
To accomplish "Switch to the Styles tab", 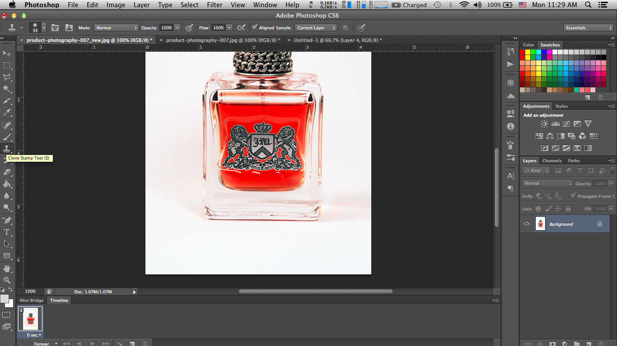I will 561,106.
